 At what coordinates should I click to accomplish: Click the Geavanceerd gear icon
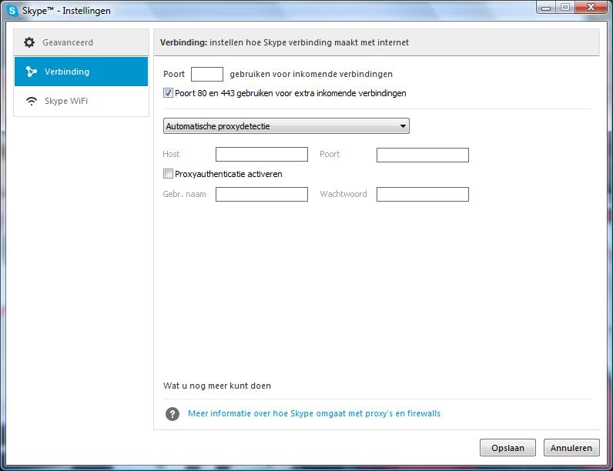(29, 42)
